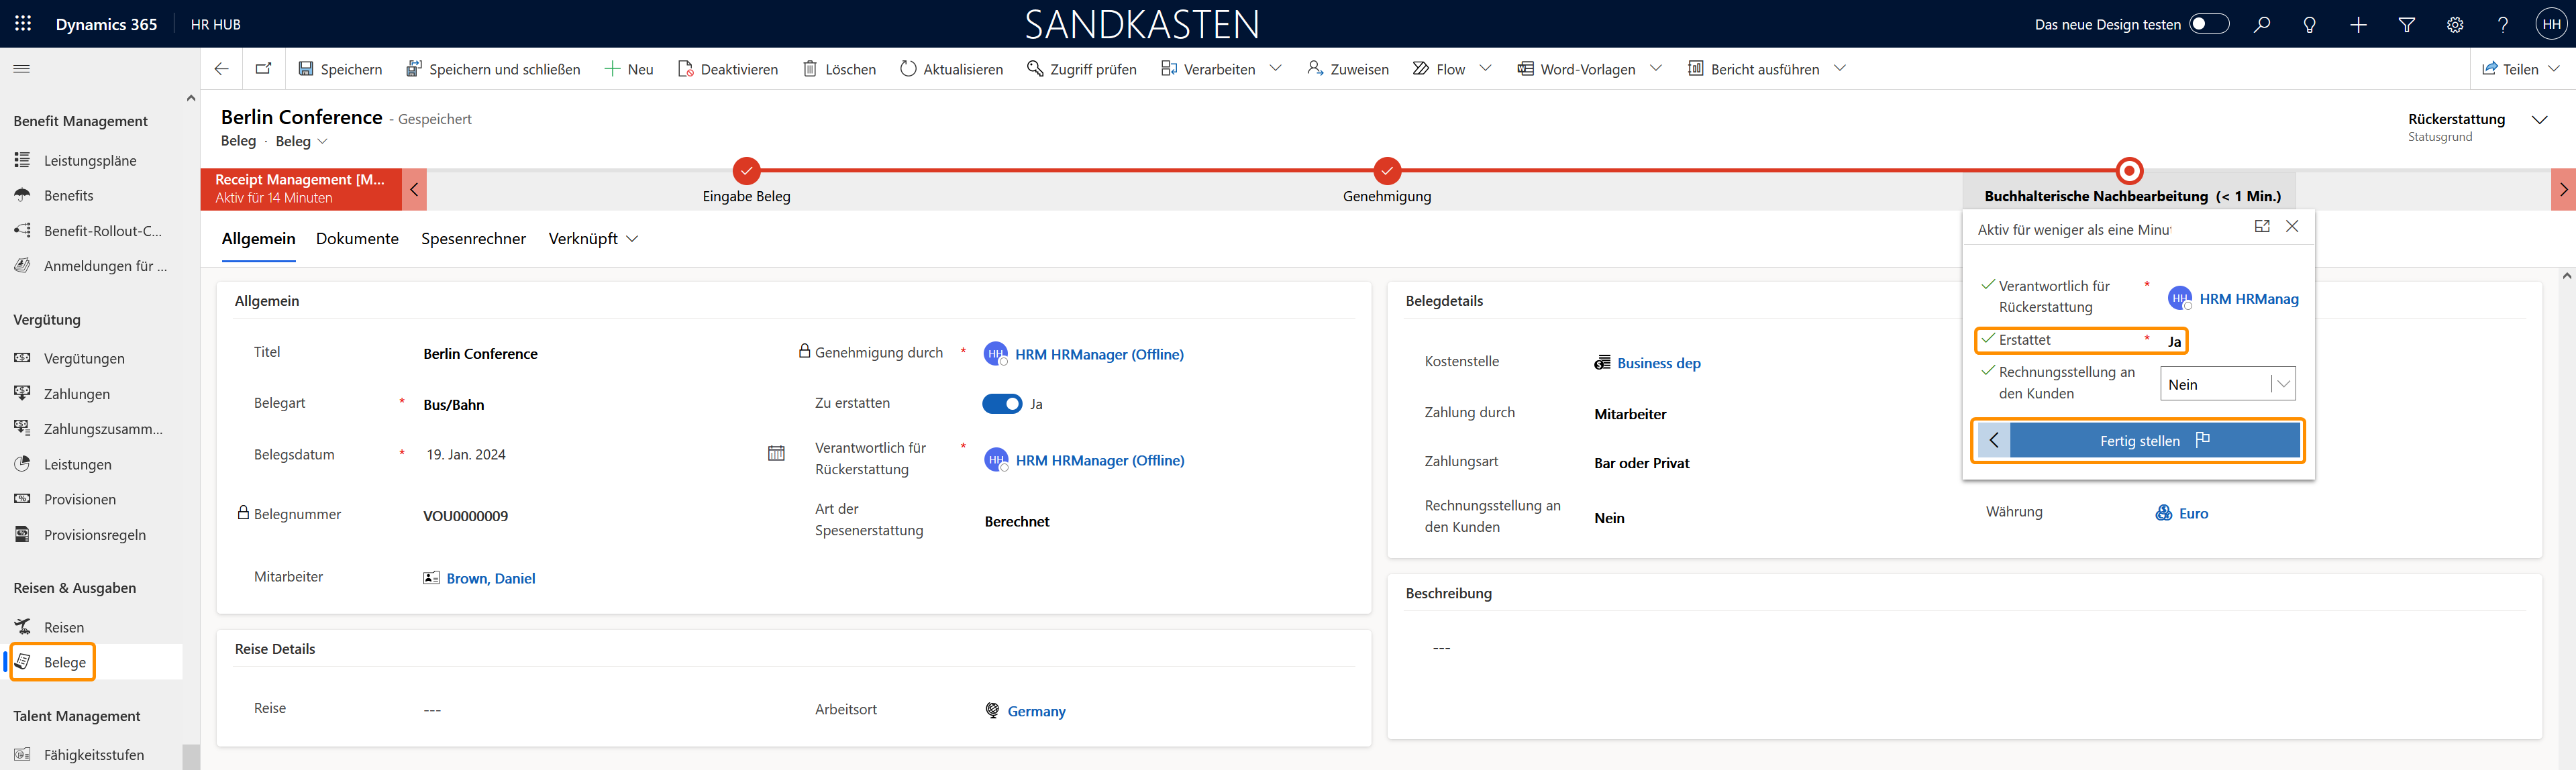Image resolution: width=2576 pixels, height=770 pixels.
Task: Create new record with Neu
Action: click(629, 69)
